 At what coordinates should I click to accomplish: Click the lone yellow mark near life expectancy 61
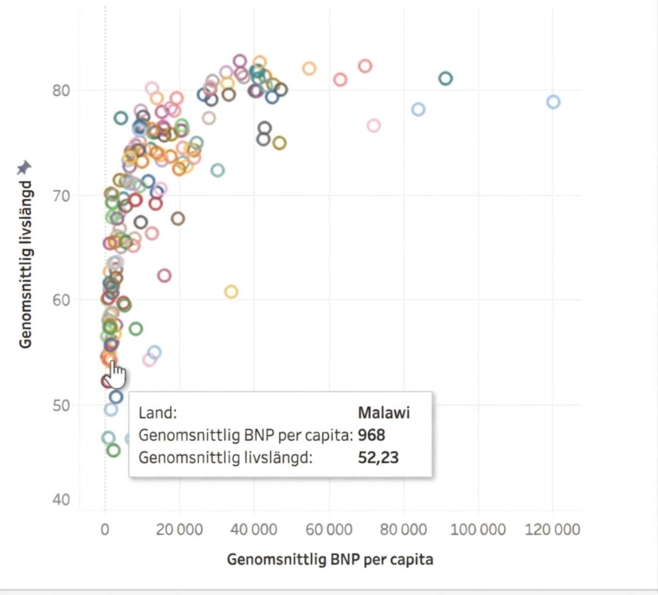(231, 291)
